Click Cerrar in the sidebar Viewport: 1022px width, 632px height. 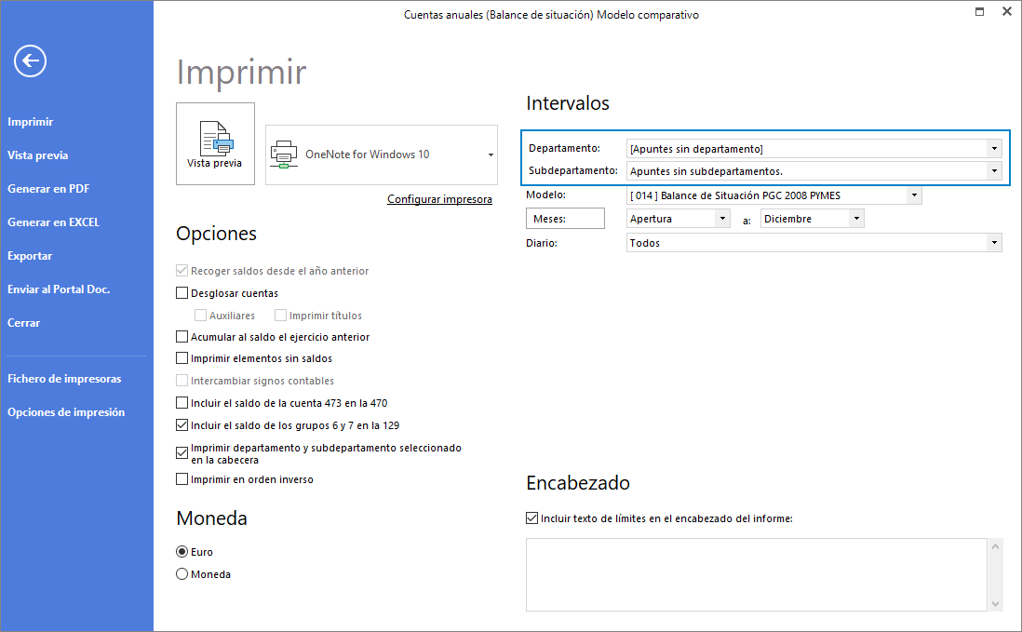[23, 323]
